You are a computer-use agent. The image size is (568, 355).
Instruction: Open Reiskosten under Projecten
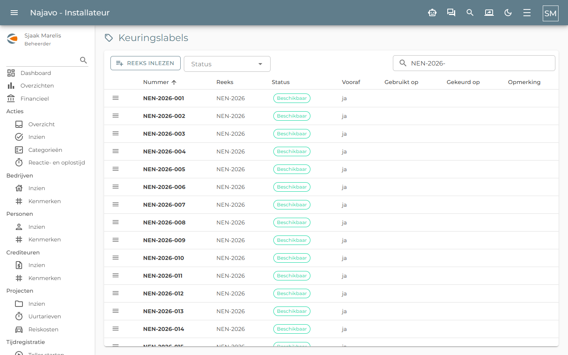pos(43,329)
